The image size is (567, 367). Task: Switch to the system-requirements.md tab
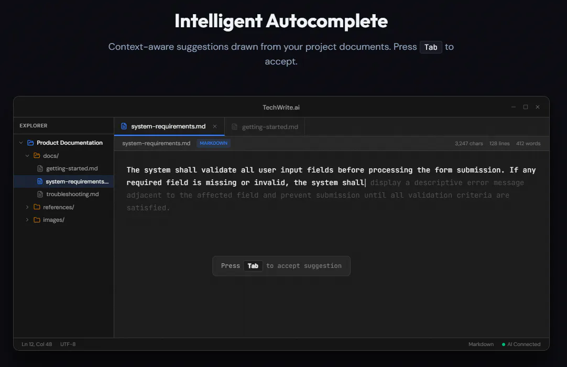tap(169, 126)
